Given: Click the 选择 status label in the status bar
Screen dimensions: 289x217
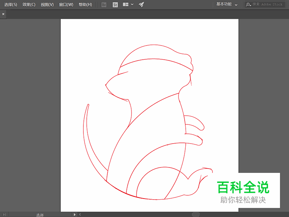Looking at the screenshot, I should pos(40,214).
